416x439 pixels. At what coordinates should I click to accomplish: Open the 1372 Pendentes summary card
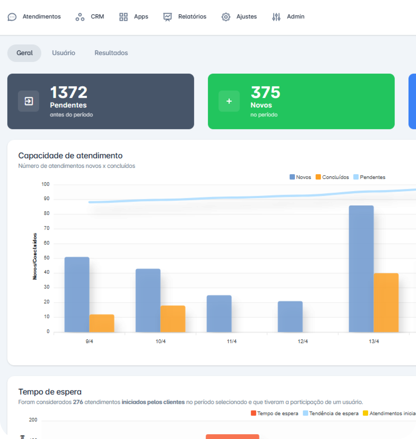[101, 101]
